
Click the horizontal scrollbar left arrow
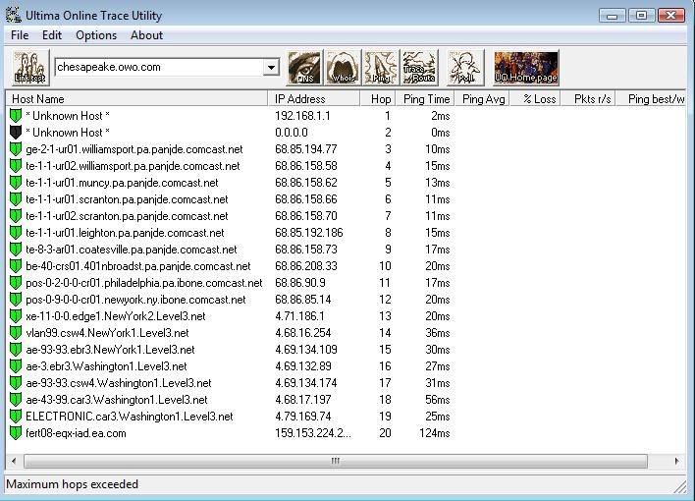point(14,461)
